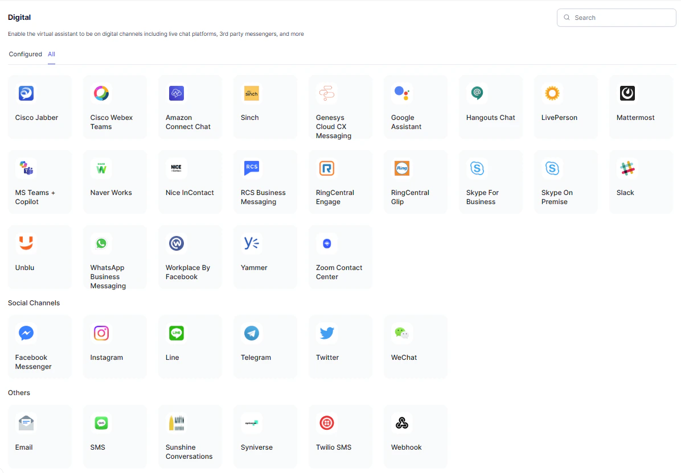Viewport: 681px width, 473px height.
Task: Select the Telegram icon
Action: point(252,333)
